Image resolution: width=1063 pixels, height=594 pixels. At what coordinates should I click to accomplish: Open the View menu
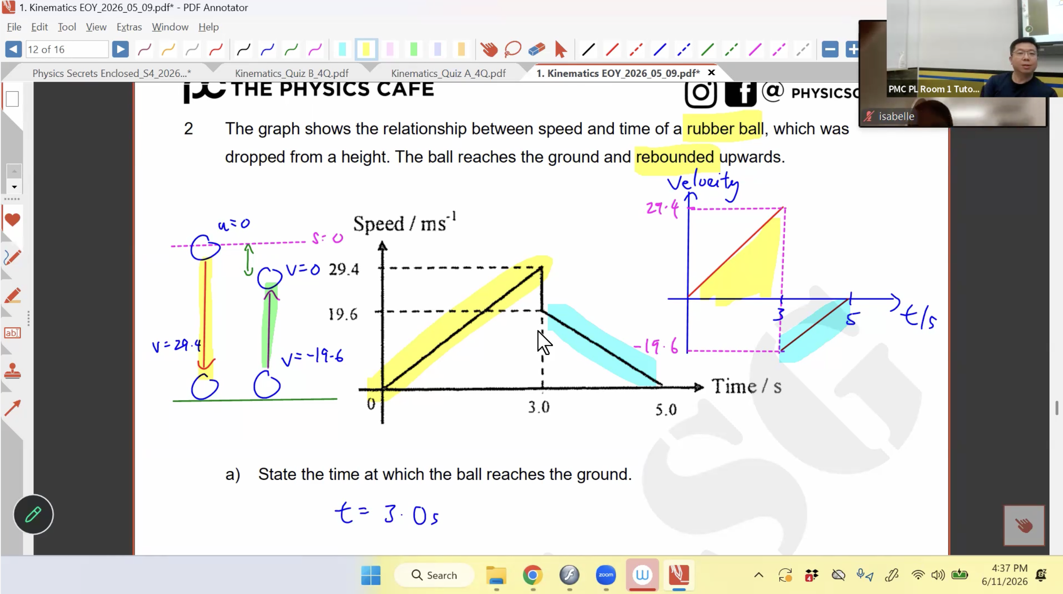[x=96, y=27]
